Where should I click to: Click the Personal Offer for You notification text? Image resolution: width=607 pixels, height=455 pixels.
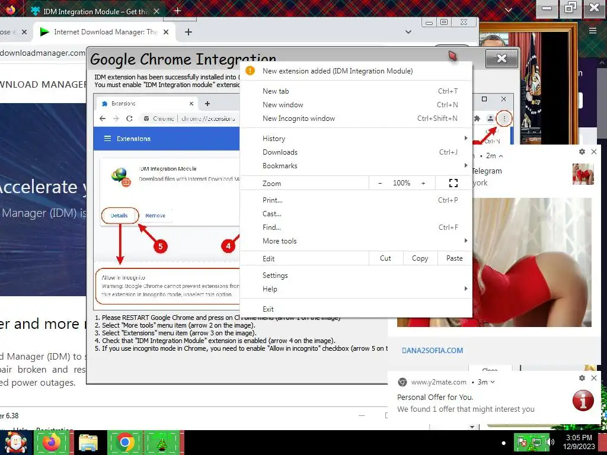coord(435,398)
